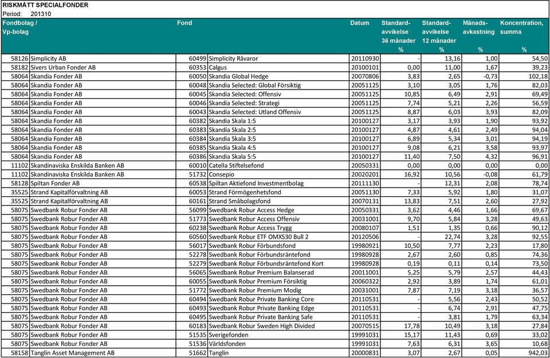550x358 pixels.
Task: Click Swedbank Robur Premium Försiktig
Action: 258,282
